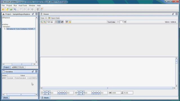The image size is (180, 101).
Task: Toggle the horizontal ruler icon in Viewer toolbar
Action: pos(59,22)
